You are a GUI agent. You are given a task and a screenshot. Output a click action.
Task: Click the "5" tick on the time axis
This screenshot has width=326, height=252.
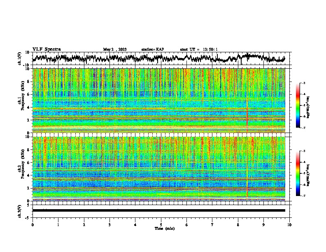point(161,225)
